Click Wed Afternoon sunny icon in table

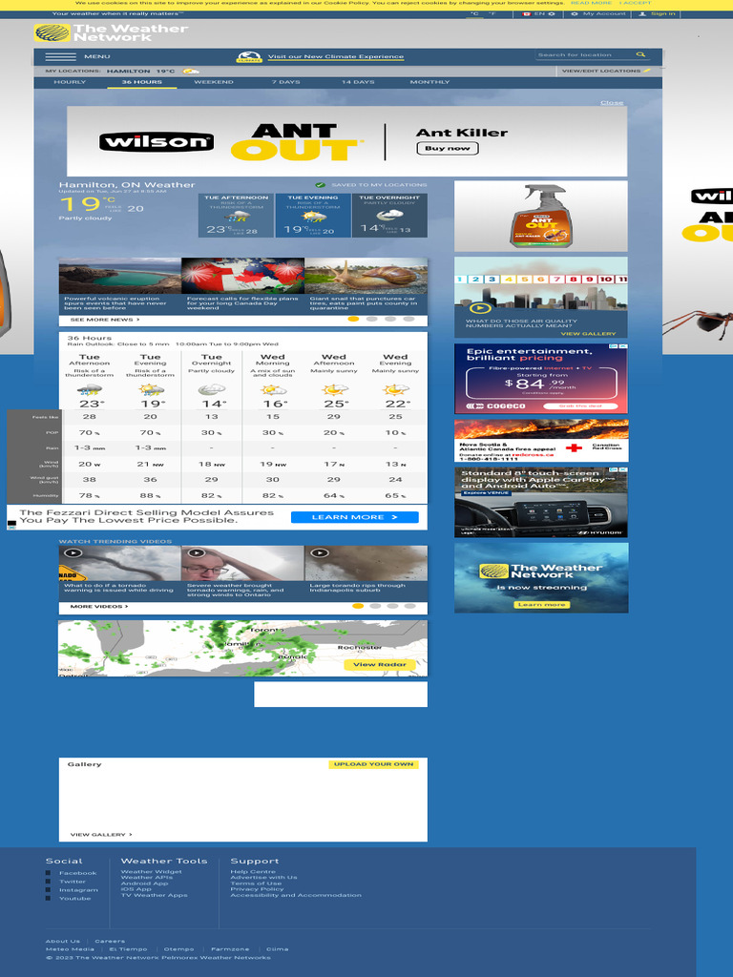(x=334, y=390)
